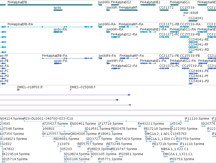Viewport: 216px width, 163px height.
Task: Select transcript Jon99Fii-RA
Action: tap(100, 27)
